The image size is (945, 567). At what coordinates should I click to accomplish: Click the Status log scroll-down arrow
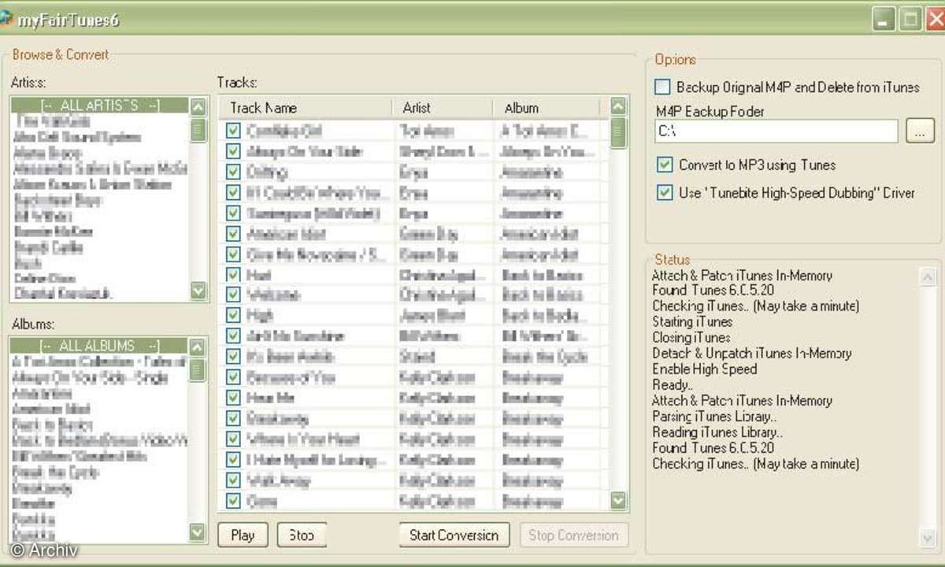tap(928, 538)
